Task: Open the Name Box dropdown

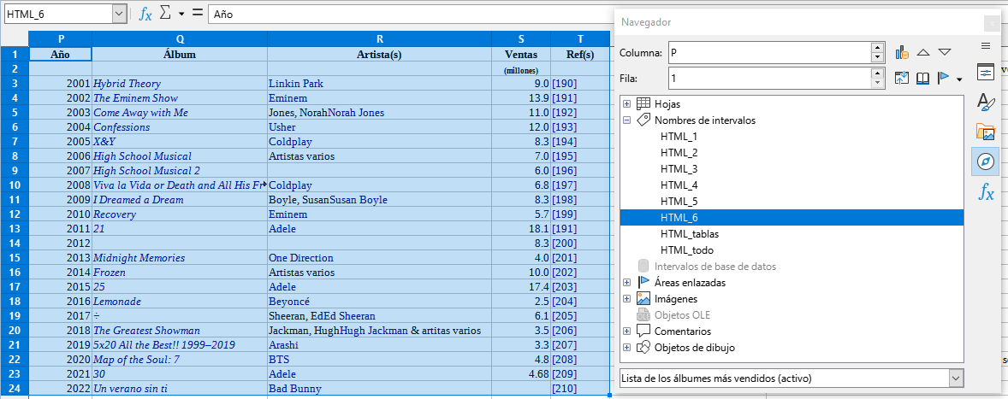Action: [x=118, y=14]
